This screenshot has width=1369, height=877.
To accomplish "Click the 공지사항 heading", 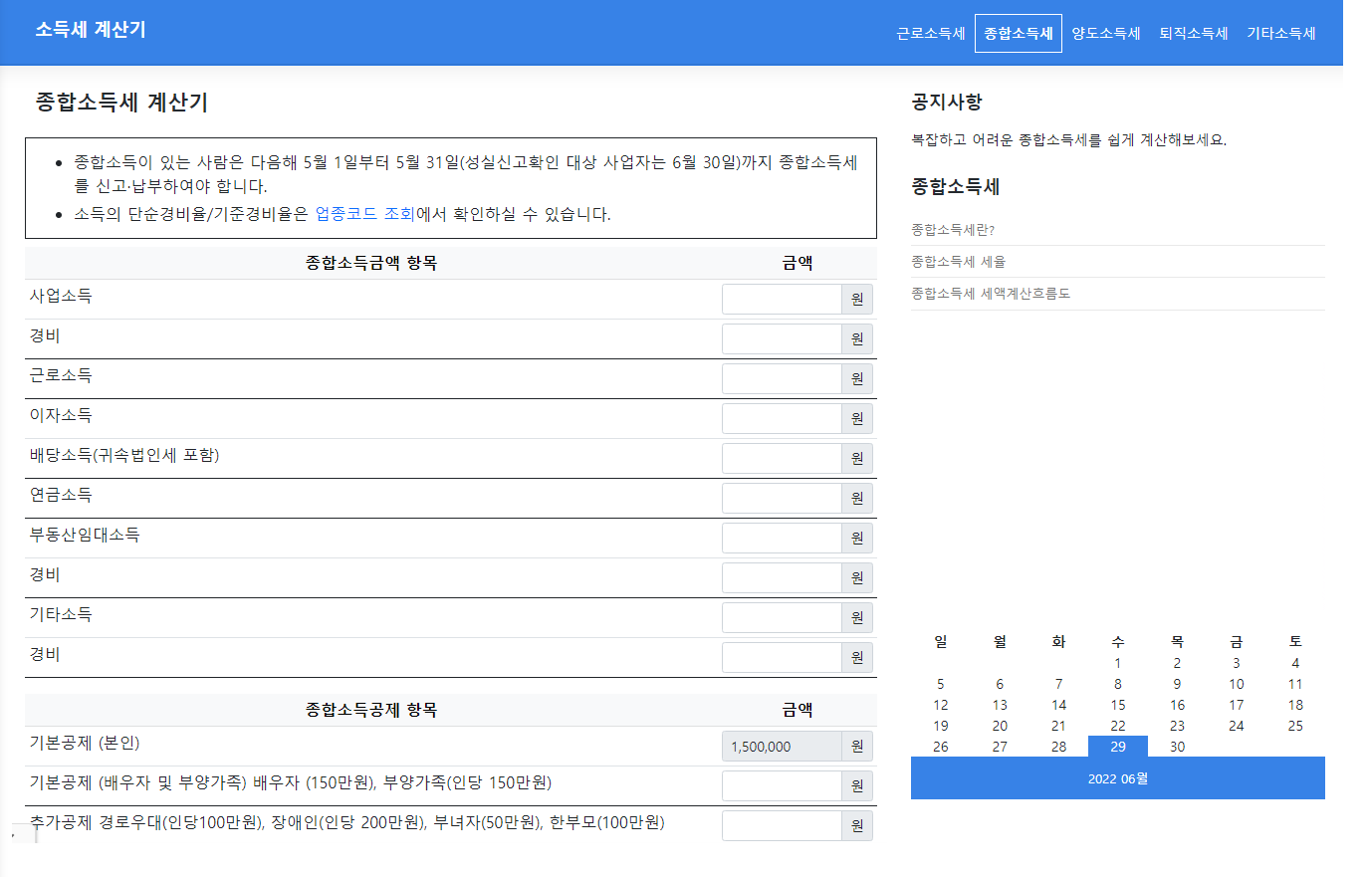I will tap(947, 102).
